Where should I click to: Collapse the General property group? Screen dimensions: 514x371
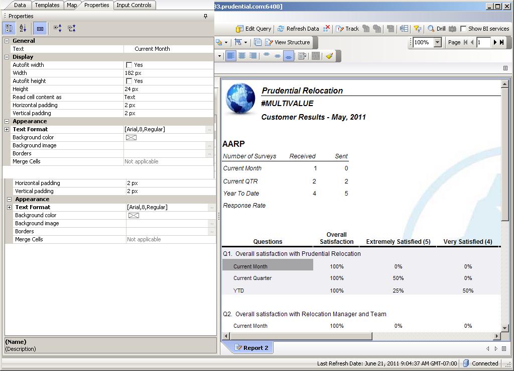[7, 41]
